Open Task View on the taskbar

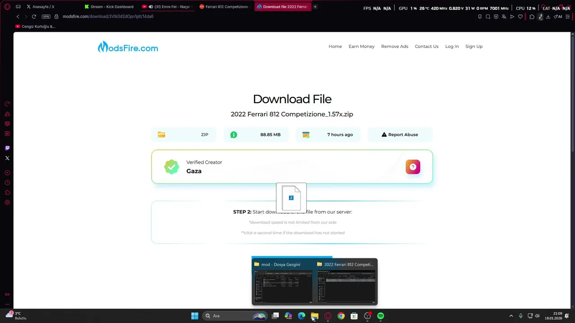[275, 316]
